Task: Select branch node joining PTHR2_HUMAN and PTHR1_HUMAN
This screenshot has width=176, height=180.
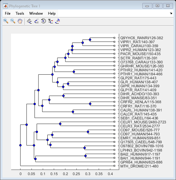Action: pyautogui.click(x=74, y=72)
